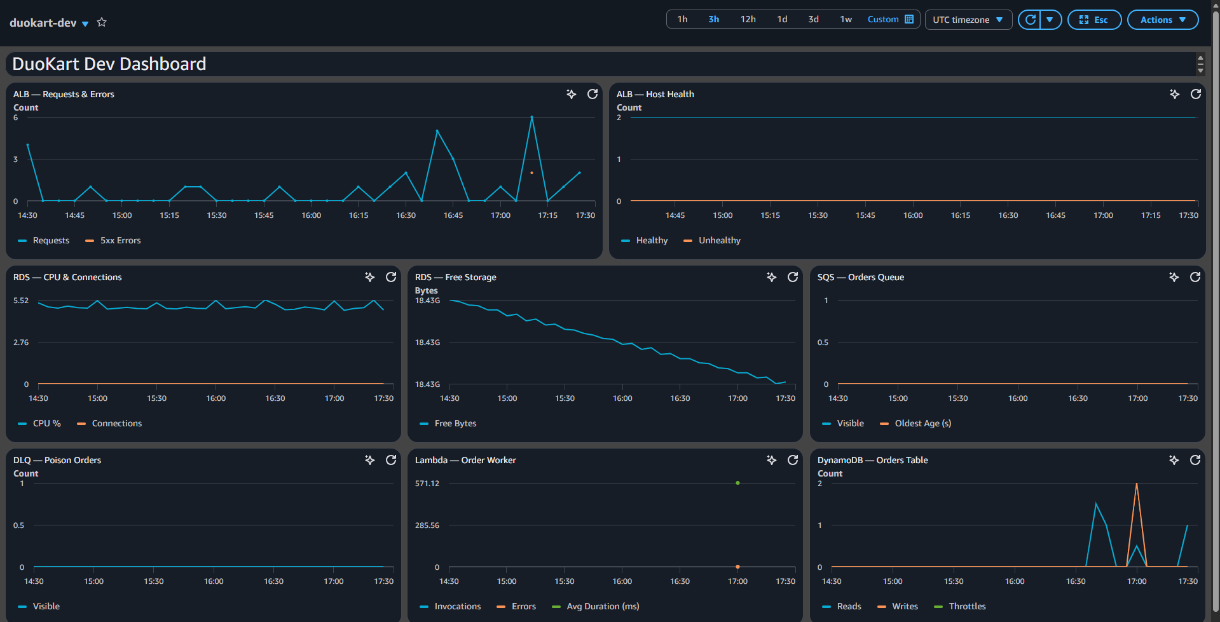Image resolution: width=1220 pixels, height=622 pixels.
Task: Refresh the whole dashboard
Action: (1030, 20)
